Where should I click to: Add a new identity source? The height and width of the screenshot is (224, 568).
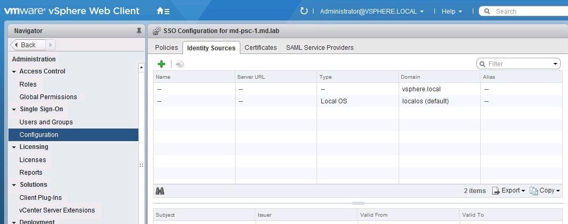(x=161, y=64)
